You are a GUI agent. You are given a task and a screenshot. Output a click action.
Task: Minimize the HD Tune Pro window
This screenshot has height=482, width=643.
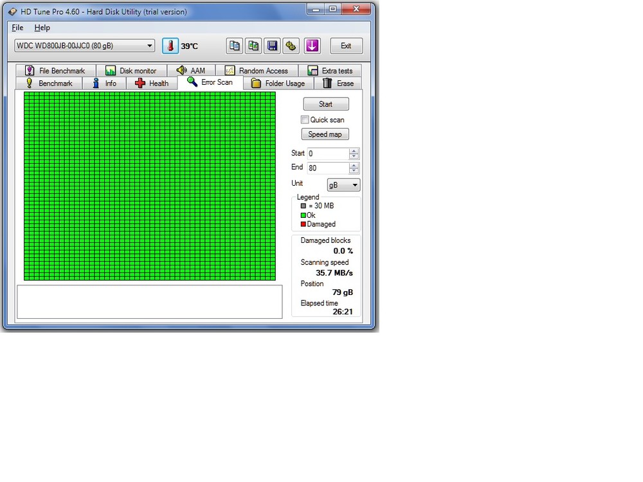click(x=316, y=10)
